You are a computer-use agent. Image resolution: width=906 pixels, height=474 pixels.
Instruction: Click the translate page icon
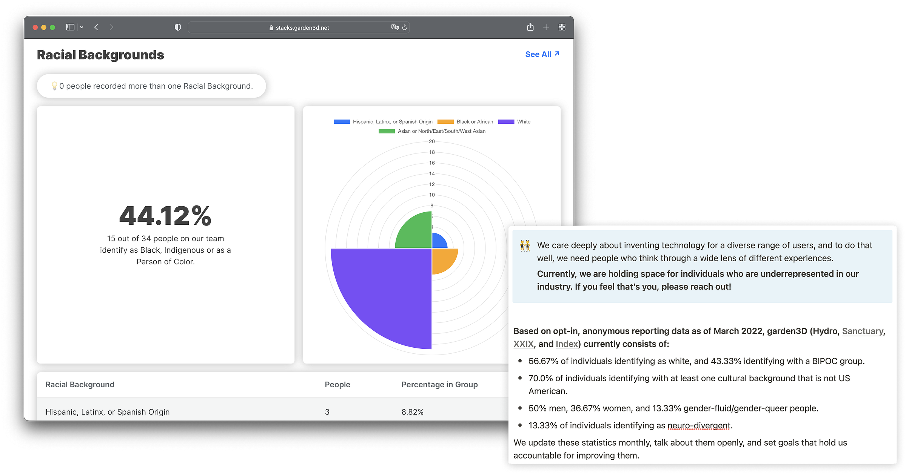[395, 27]
